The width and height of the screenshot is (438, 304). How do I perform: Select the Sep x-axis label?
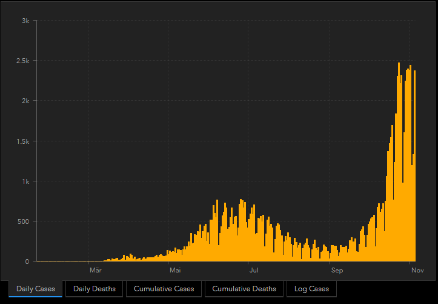(x=336, y=270)
